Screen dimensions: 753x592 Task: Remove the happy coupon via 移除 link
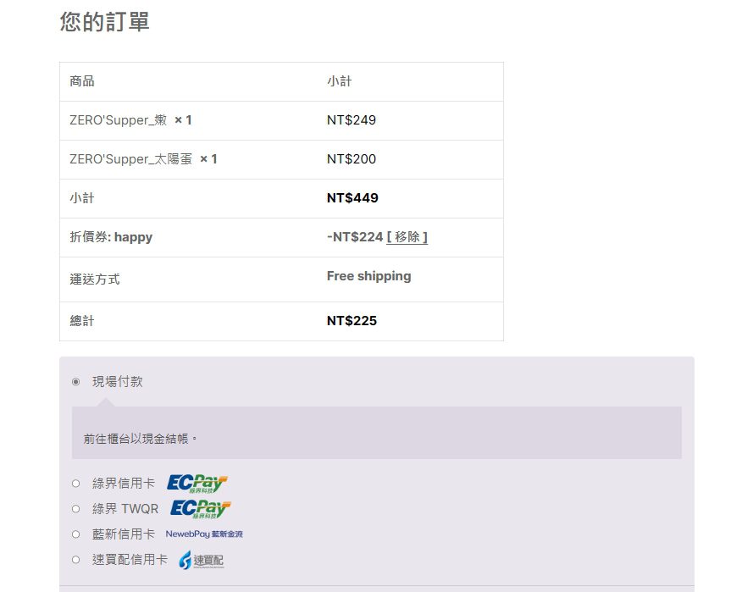tap(407, 237)
